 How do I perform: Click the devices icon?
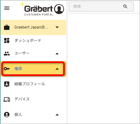[x=7, y=99]
